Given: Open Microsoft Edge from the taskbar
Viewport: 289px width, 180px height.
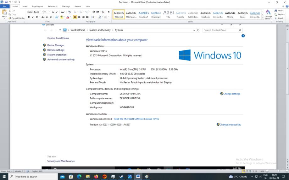Looking at the screenshot, I should (x=79, y=177).
